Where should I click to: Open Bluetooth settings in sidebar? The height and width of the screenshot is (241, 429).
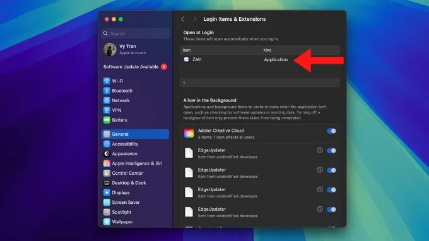136,91
